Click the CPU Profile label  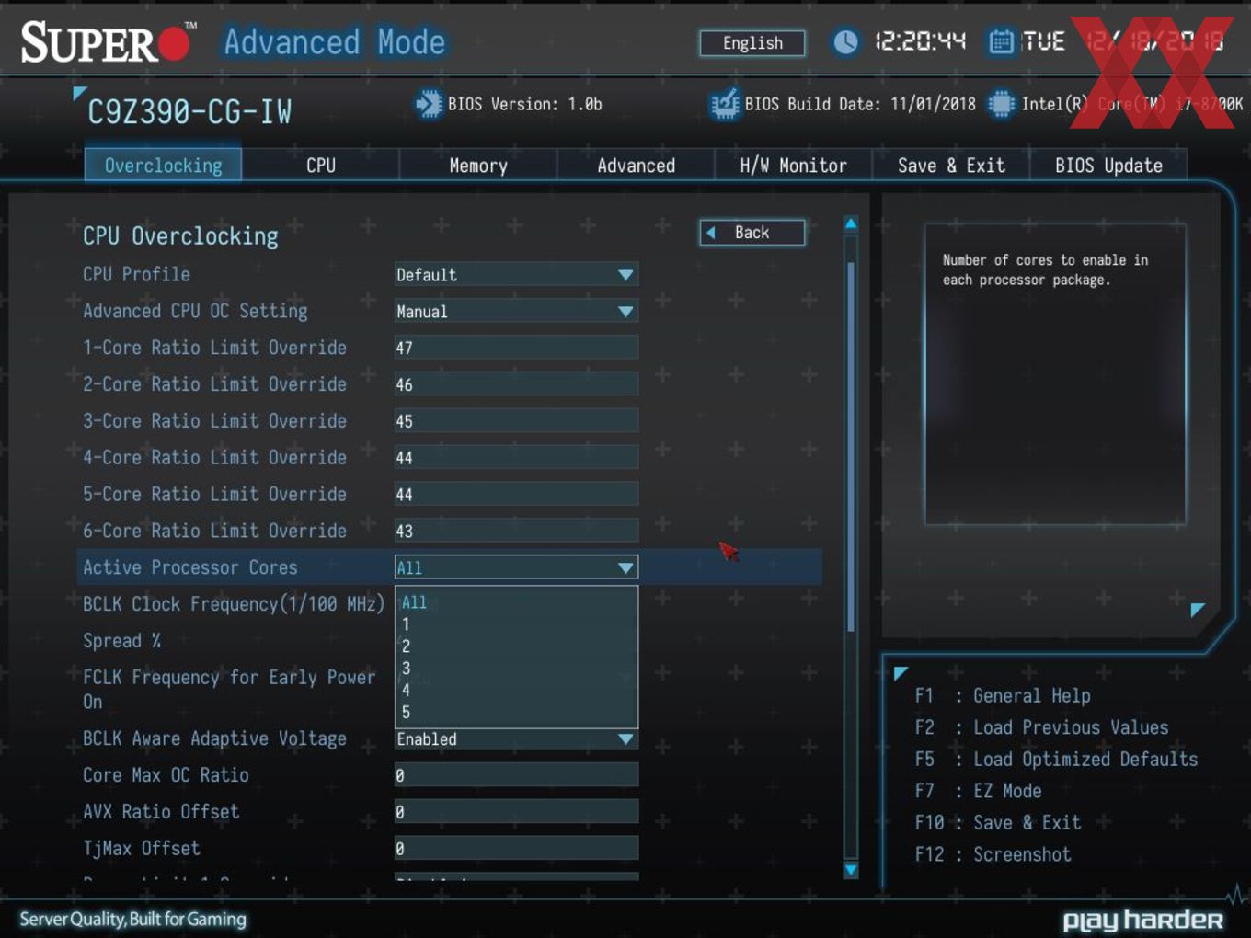click(137, 274)
